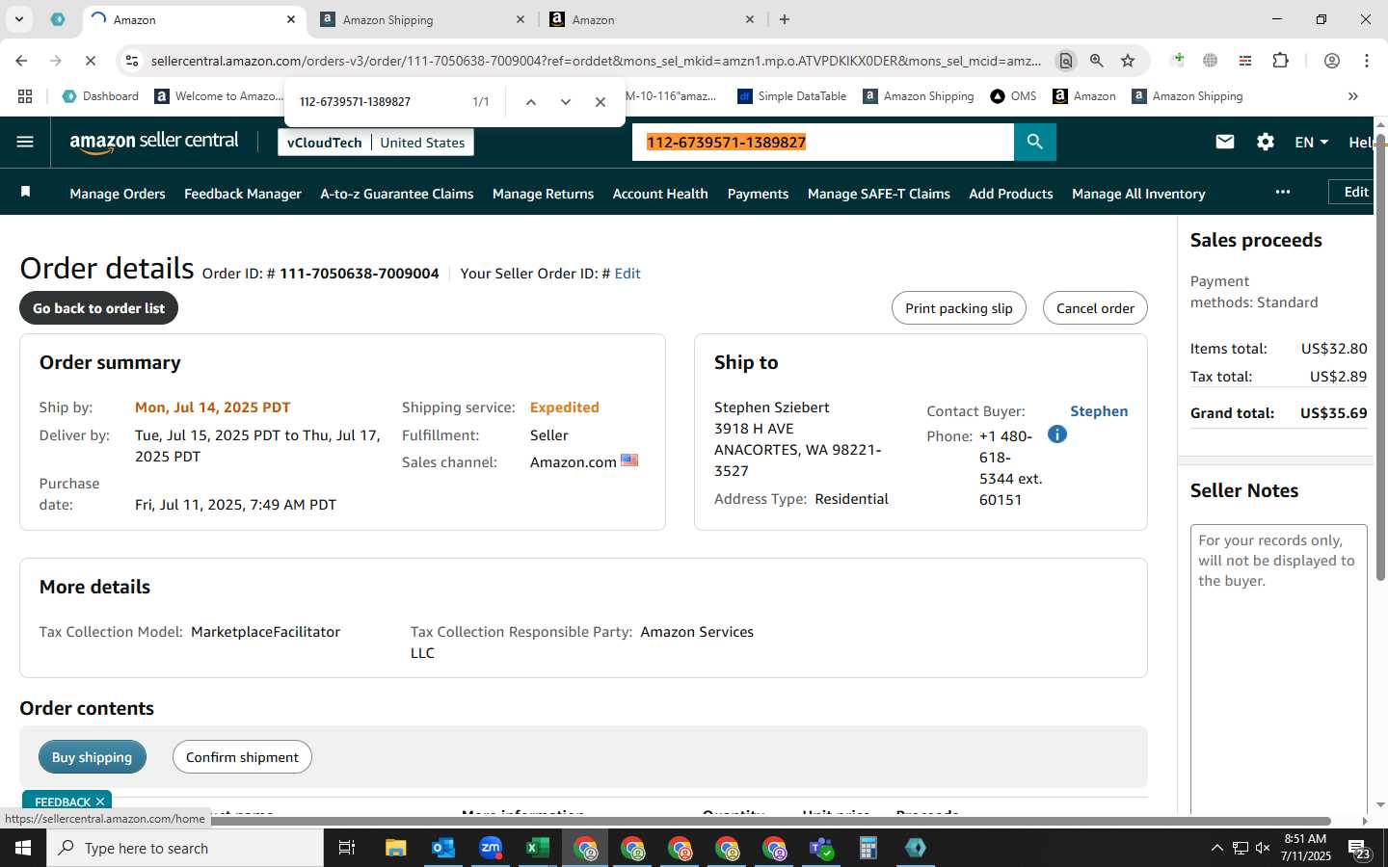Viewport: 1388px width, 867px height.
Task: Open Manage SAFE-T Claims
Action: pos(879,194)
